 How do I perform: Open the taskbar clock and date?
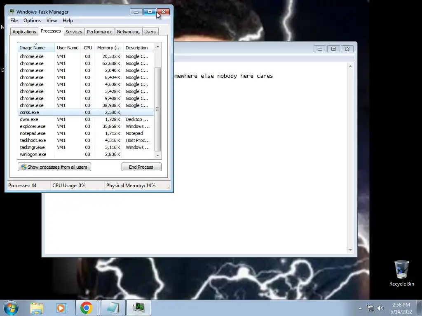pyautogui.click(x=401, y=308)
